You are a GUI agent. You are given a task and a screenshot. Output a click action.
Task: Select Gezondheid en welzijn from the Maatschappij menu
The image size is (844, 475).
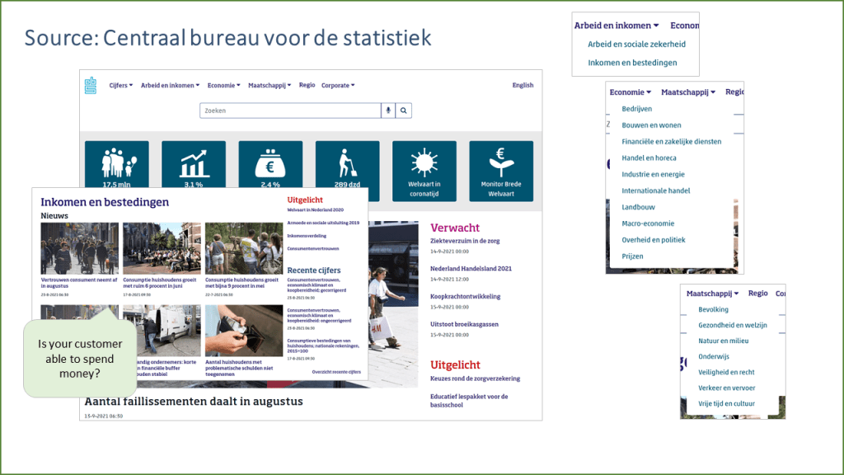[733, 325]
